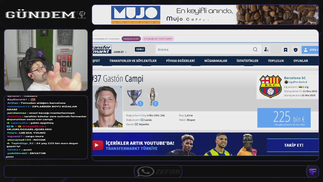Open Piyasa Değerleri menu
Screen dimensions: 323x182
pyautogui.click(x=180, y=61)
